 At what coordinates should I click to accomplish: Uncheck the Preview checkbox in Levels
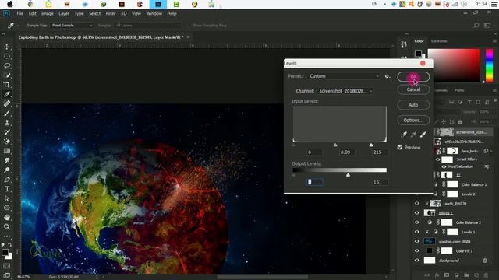coord(400,147)
